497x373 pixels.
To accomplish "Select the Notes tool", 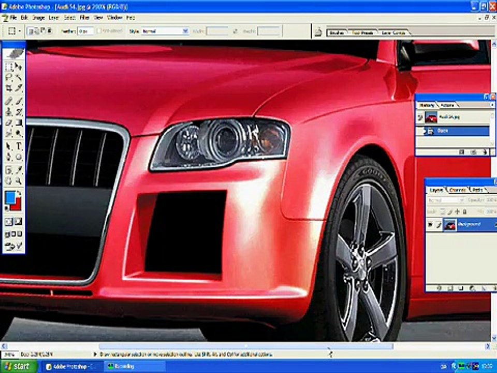I will click(9, 170).
